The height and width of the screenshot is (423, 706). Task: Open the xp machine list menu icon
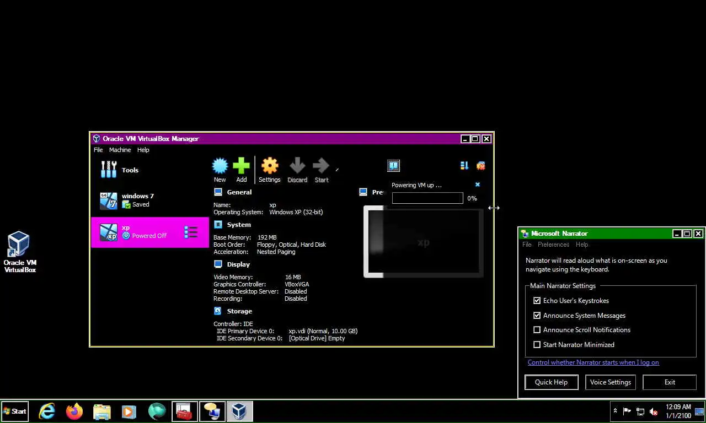click(191, 232)
